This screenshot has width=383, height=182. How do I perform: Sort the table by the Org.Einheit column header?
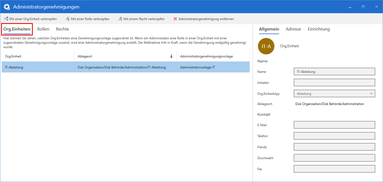tap(12, 56)
